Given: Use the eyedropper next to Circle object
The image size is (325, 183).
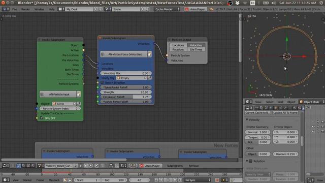Looking at the screenshot, I should 79,104.
